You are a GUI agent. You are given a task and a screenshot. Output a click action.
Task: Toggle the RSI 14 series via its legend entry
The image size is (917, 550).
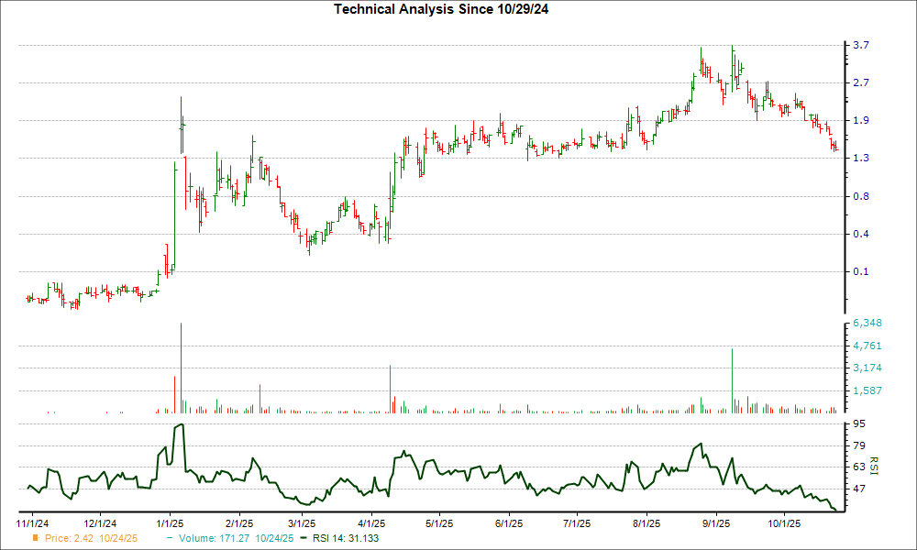click(x=346, y=539)
